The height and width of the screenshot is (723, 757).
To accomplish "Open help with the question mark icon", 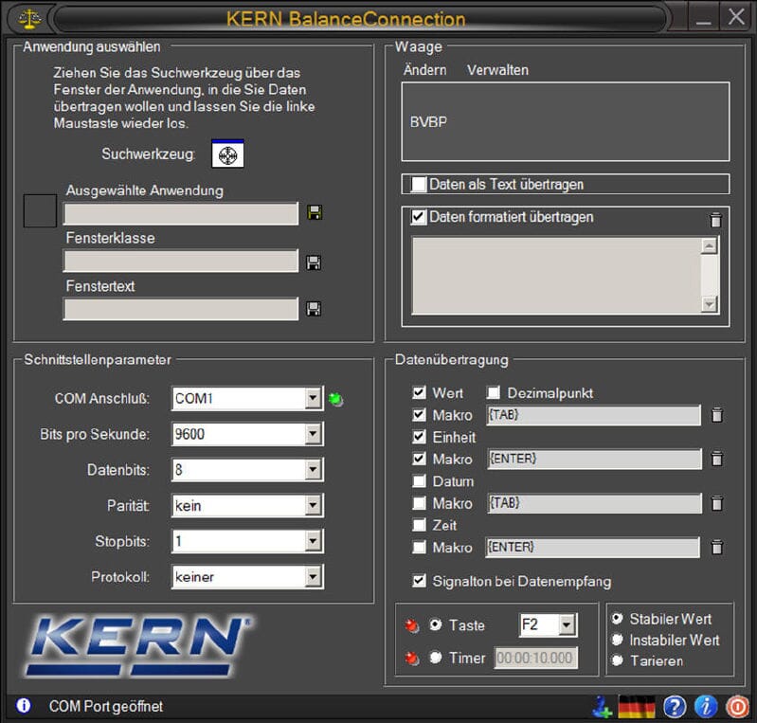I will point(675,707).
